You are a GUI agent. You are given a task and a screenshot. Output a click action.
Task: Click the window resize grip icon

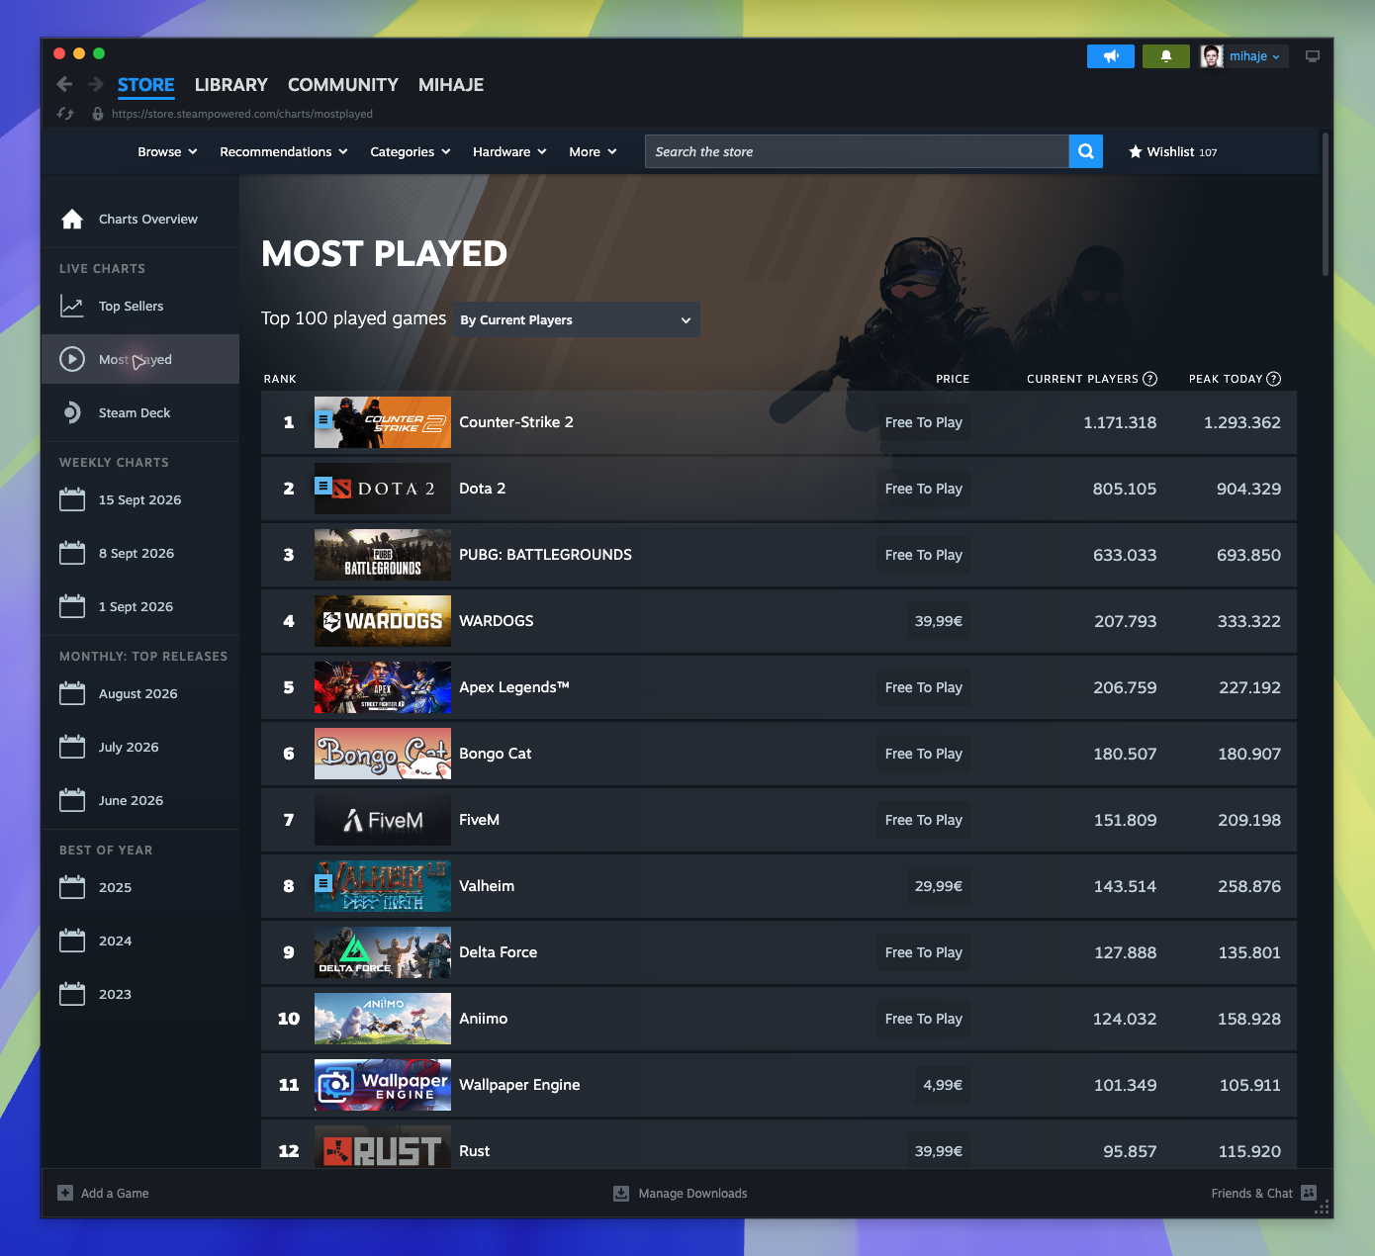(1323, 1207)
